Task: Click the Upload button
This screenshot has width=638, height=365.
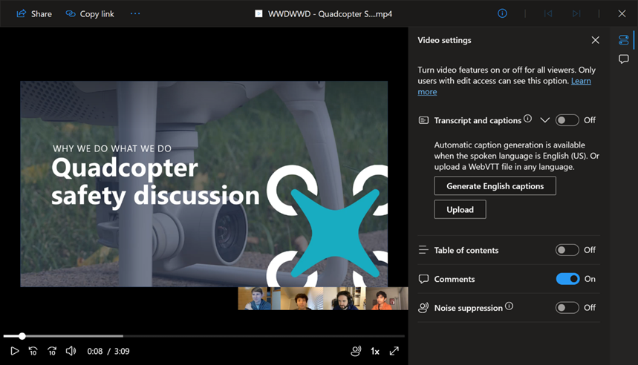Action: pos(460,209)
